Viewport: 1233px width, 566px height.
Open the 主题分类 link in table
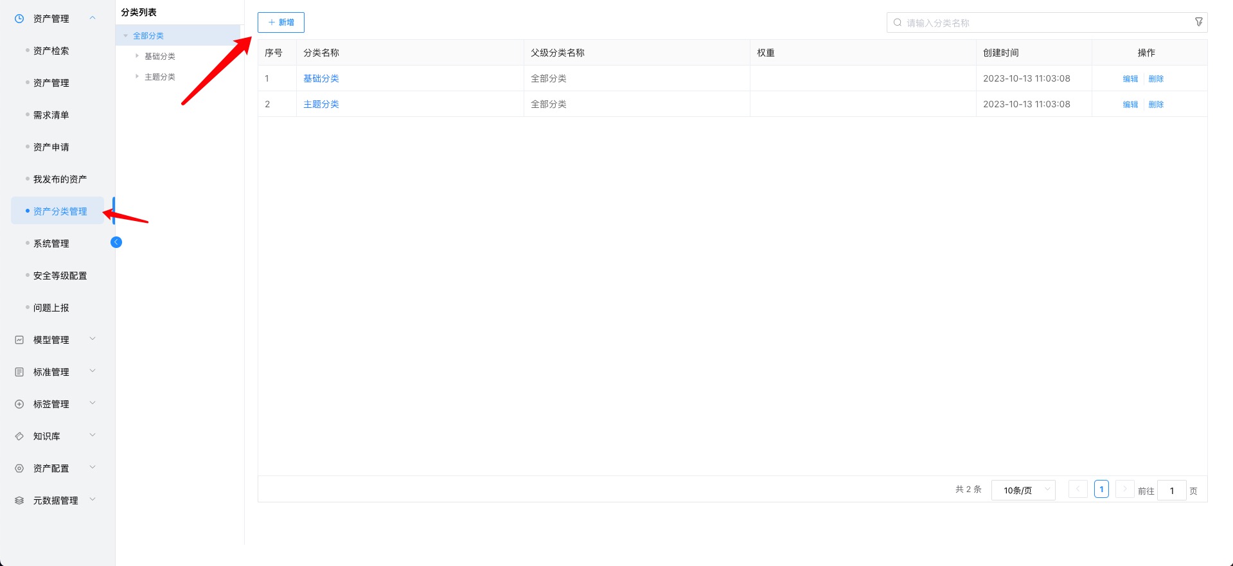(x=321, y=104)
